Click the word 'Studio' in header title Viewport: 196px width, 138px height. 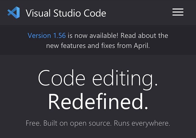point(67,13)
